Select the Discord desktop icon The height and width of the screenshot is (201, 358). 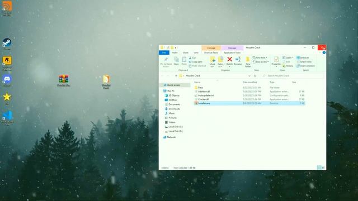[7, 81]
